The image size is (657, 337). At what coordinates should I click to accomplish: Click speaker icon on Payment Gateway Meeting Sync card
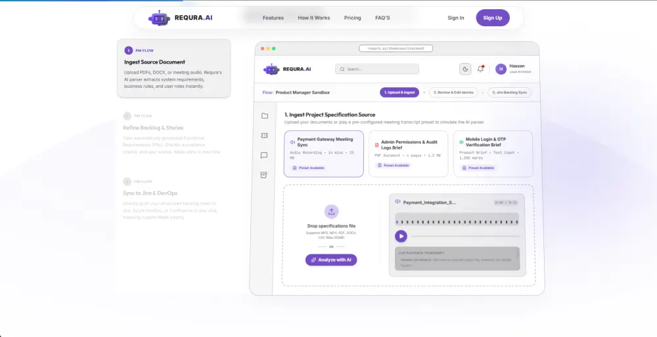click(x=292, y=142)
